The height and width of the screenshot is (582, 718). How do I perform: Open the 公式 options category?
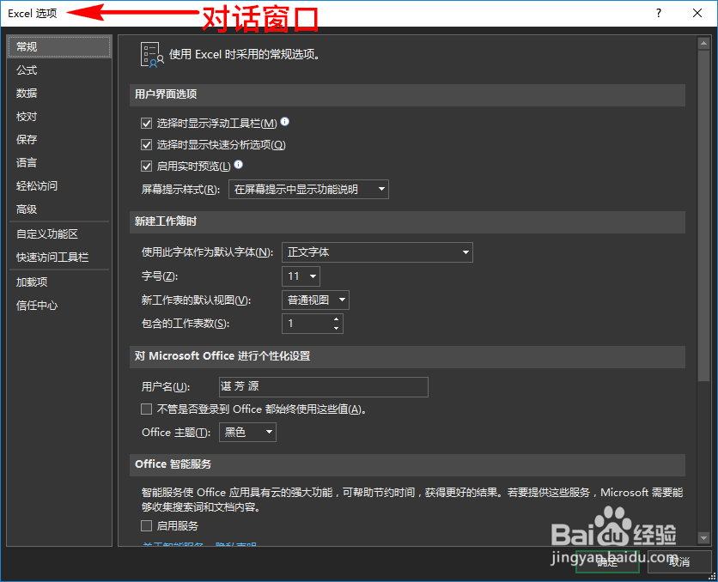click(59, 70)
